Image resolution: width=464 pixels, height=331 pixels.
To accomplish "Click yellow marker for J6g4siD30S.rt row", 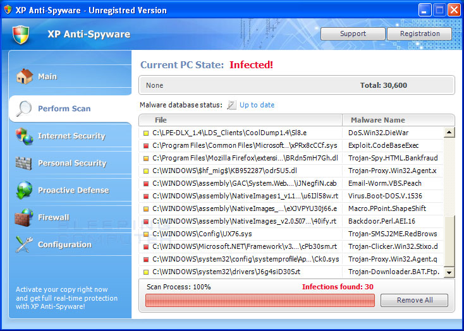I will tap(146, 272).
